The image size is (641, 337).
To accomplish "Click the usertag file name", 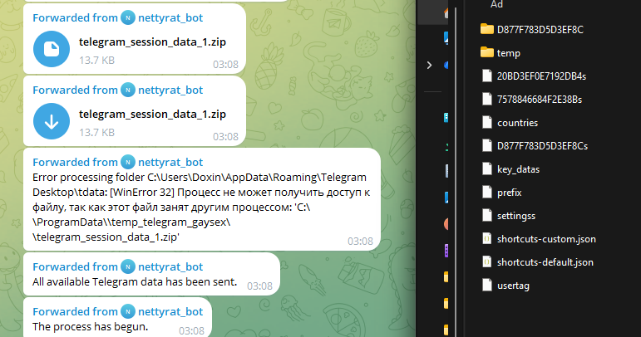I will 514,286.
